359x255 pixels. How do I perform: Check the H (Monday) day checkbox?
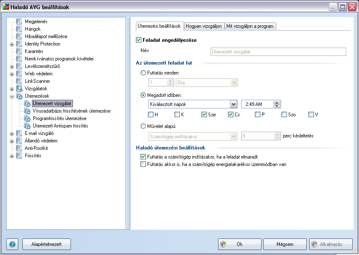pos(150,115)
